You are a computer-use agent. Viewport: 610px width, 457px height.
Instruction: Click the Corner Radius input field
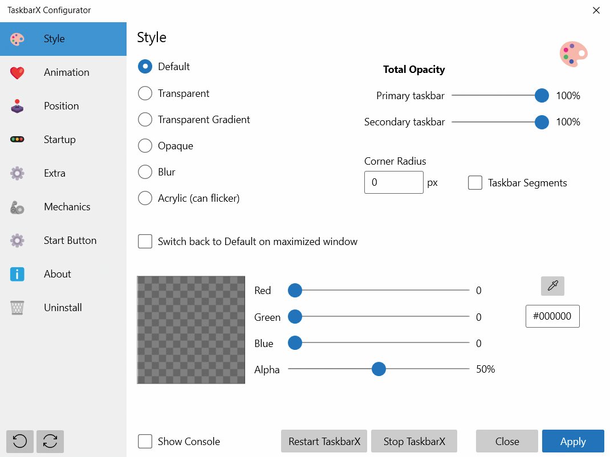[394, 182]
